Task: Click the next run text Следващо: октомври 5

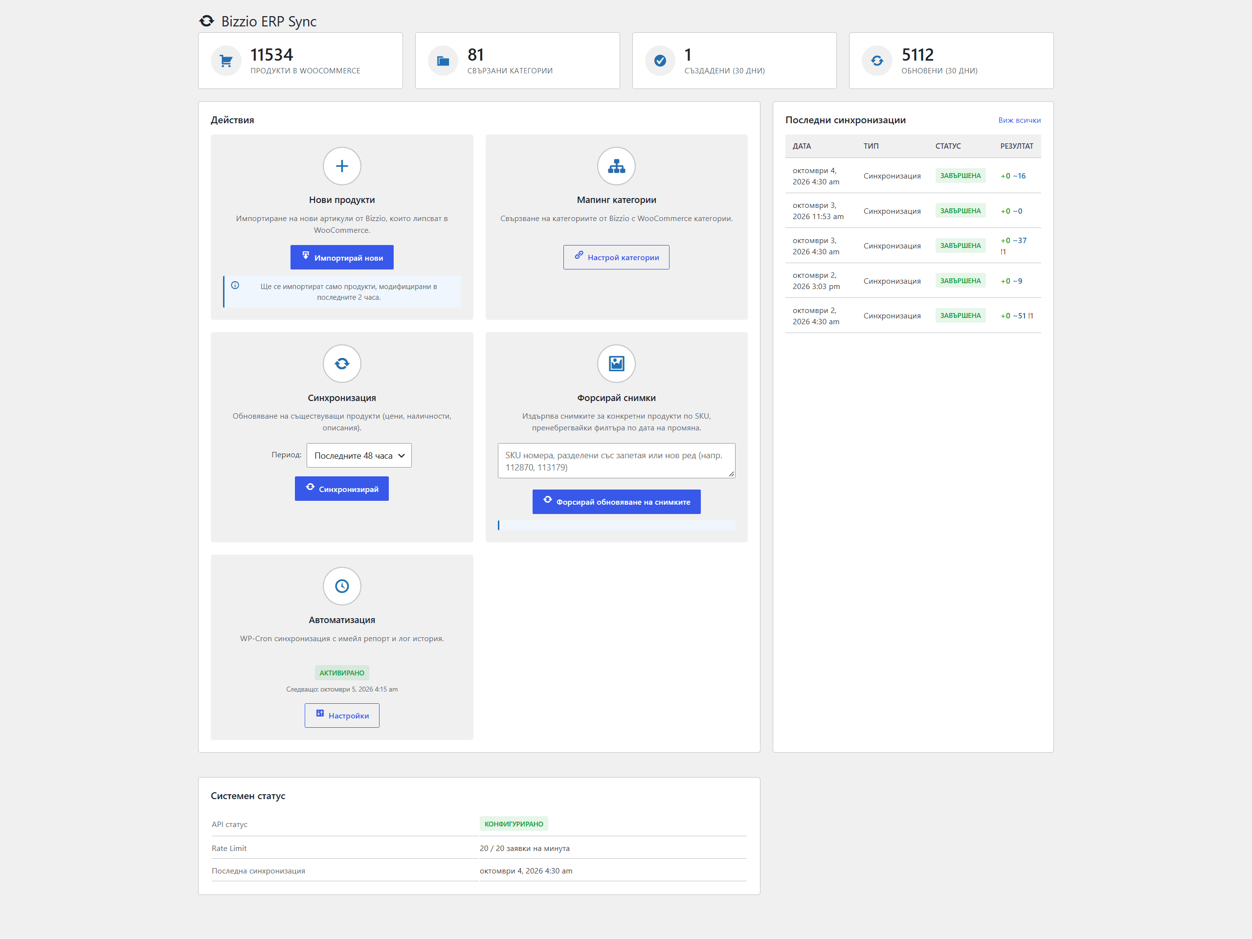Action: 342,689
